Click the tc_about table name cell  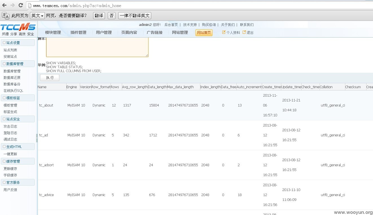(x=46, y=105)
